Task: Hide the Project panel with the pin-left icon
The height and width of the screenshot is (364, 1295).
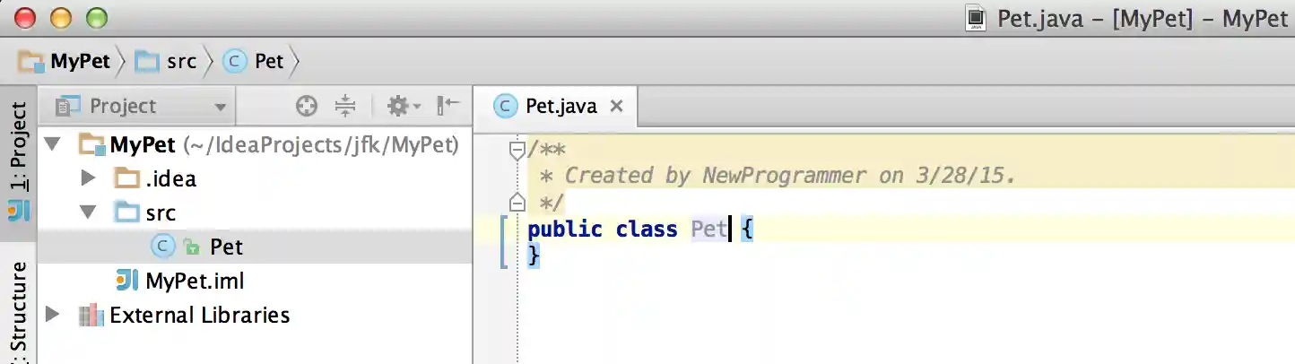Action: pyautogui.click(x=448, y=106)
